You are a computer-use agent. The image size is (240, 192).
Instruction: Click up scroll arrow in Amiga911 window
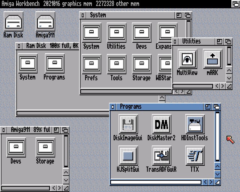coord(66,172)
